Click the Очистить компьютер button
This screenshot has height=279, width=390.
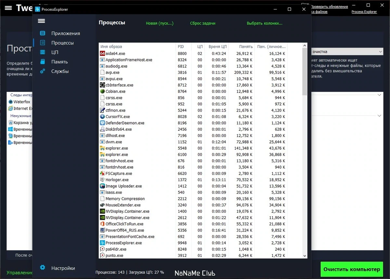point(351,269)
